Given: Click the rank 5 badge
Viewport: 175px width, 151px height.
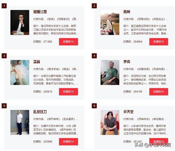Looking at the screenshot, I should (4, 106).
